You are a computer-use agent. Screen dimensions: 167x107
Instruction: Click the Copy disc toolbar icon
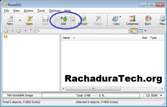point(115,19)
